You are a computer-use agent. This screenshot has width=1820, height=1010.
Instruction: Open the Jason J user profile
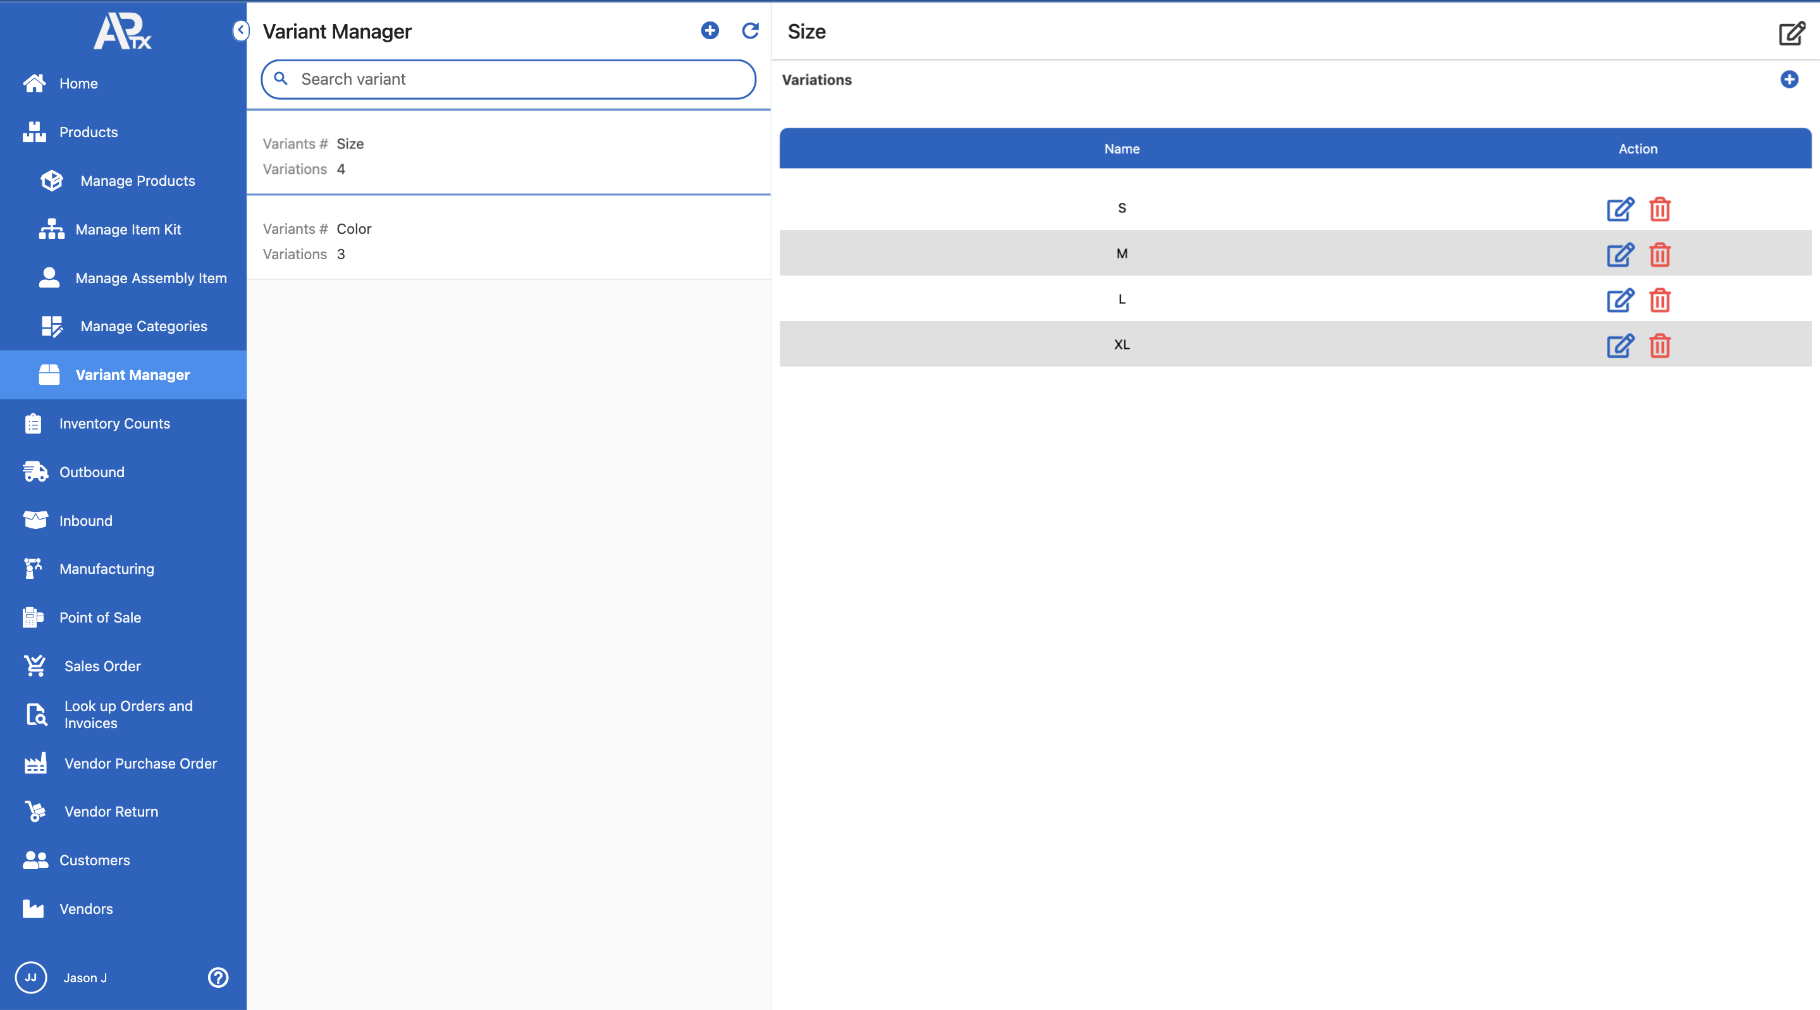pos(85,978)
